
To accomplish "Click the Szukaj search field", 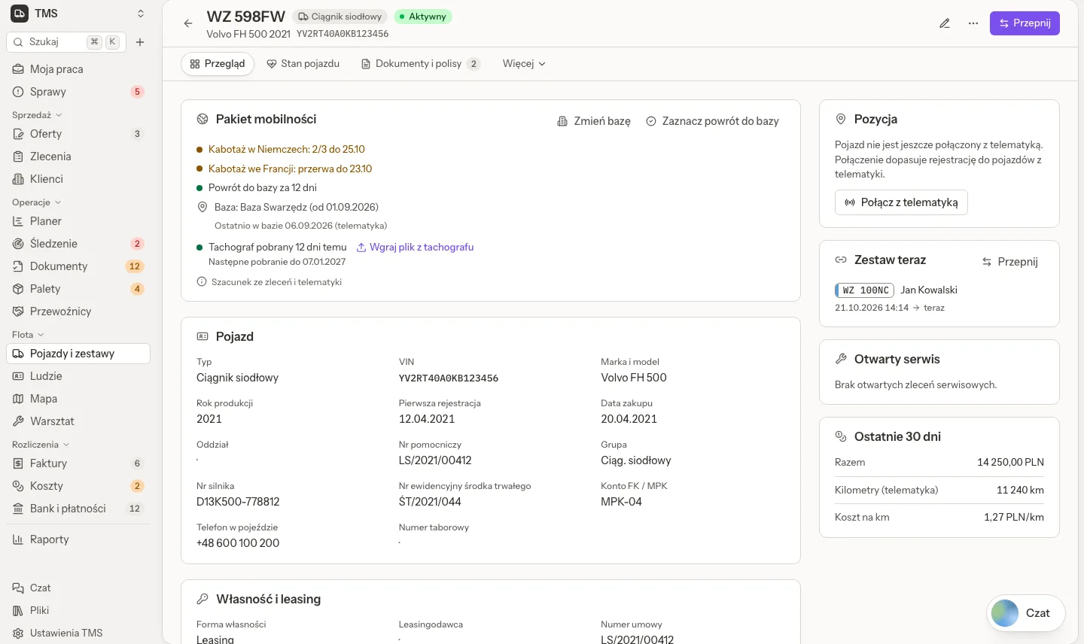I will pos(66,42).
